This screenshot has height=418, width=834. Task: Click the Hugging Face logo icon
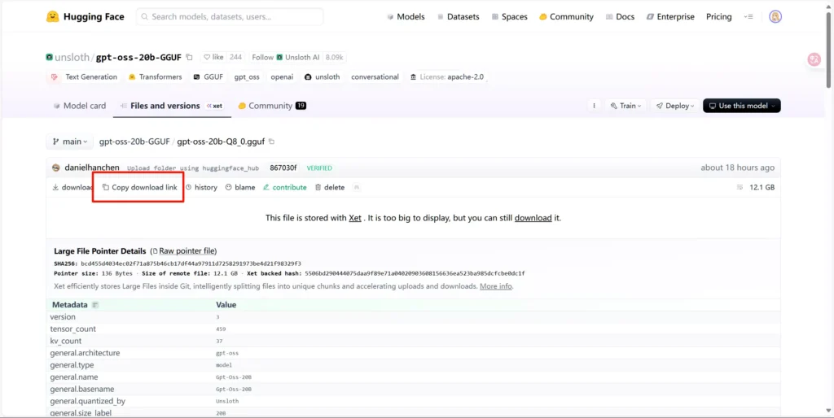[52, 16]
